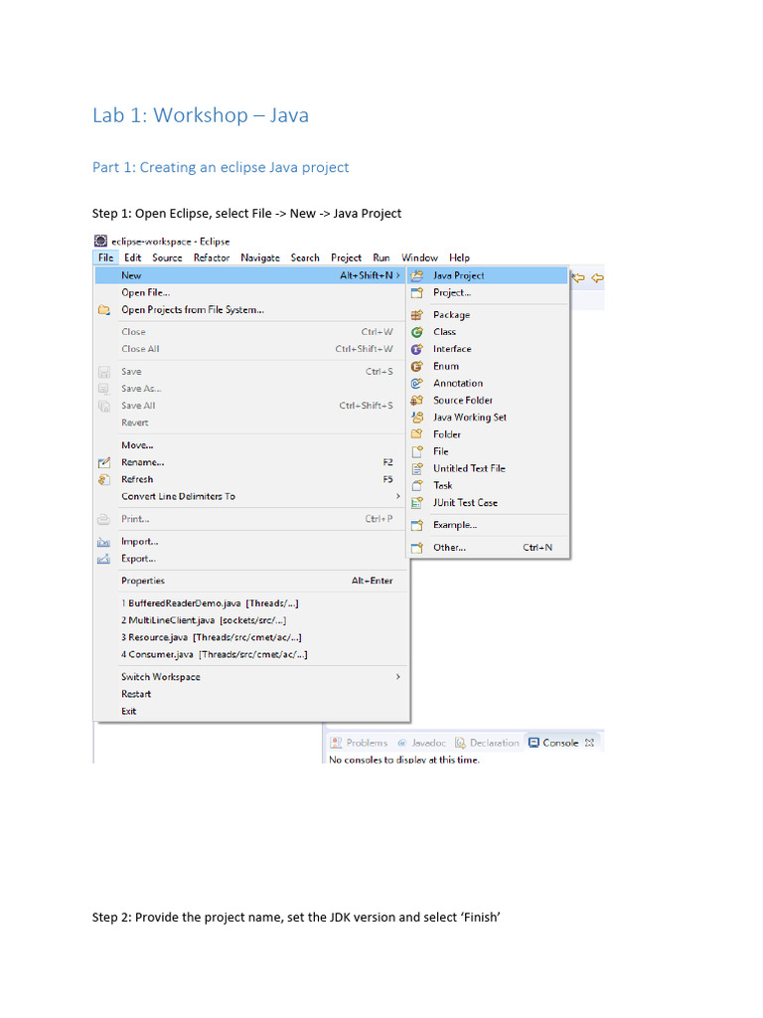Click the Part 1 subheading text
Image resolution: width=763 pixels, height=1018 pixels.
coord(221,167)
